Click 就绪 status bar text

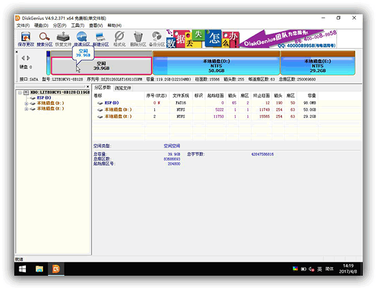tap(19, 259)
